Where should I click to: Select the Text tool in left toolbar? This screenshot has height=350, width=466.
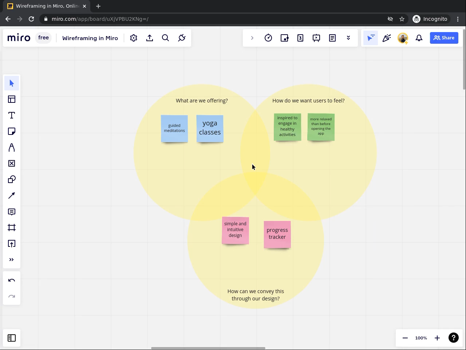click(x=12, y=116)
